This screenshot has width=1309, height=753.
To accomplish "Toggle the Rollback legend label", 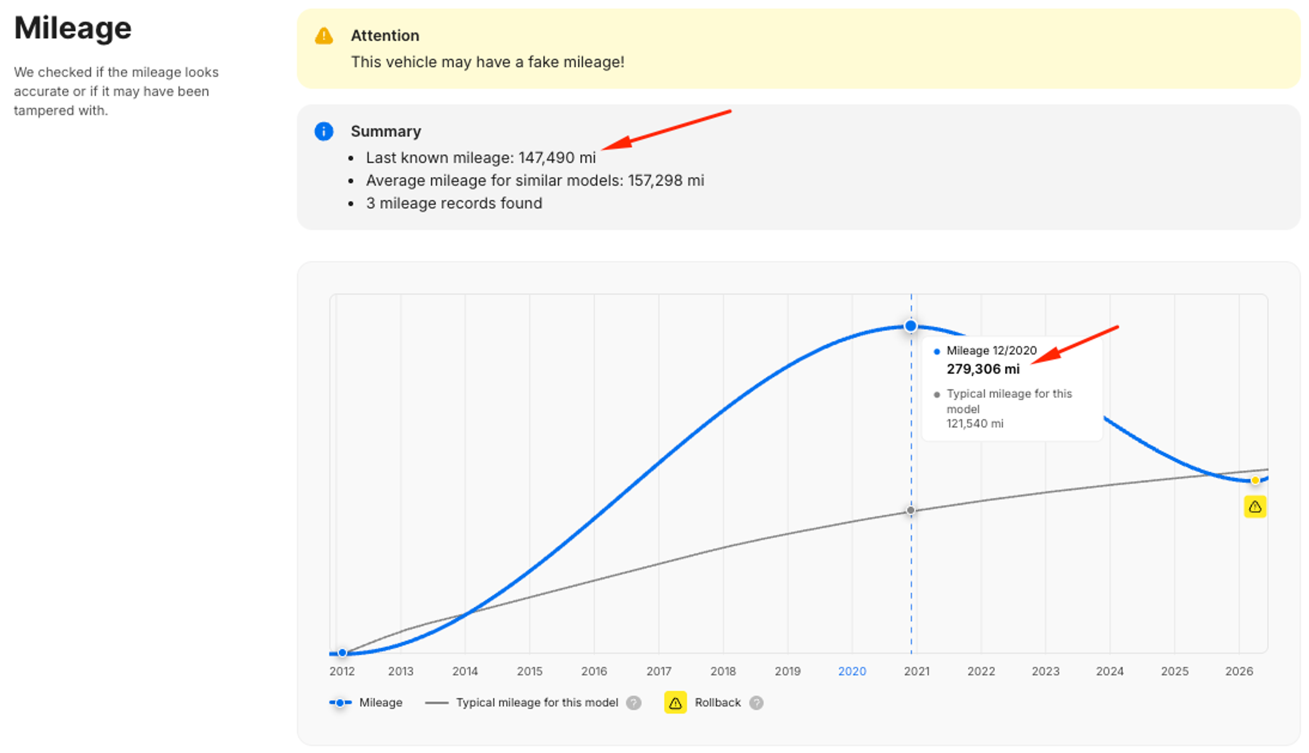I will click(x=717, y=703).
